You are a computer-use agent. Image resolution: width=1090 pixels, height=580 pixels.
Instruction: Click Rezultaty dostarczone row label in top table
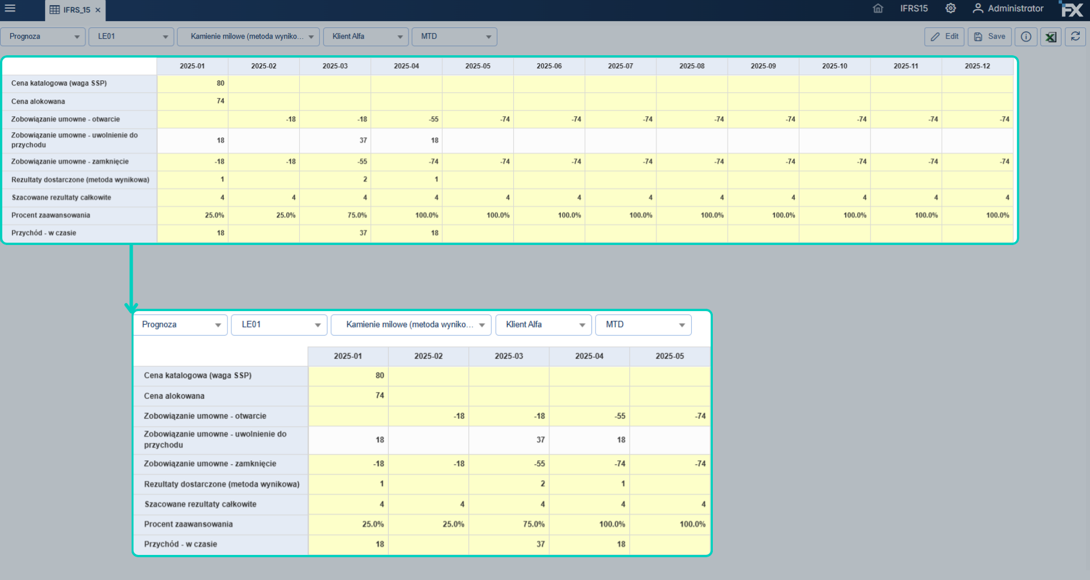tap(80, 179)
